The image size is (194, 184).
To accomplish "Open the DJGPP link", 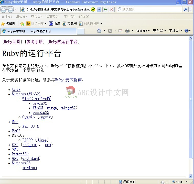I will click(x=27, y=140).
